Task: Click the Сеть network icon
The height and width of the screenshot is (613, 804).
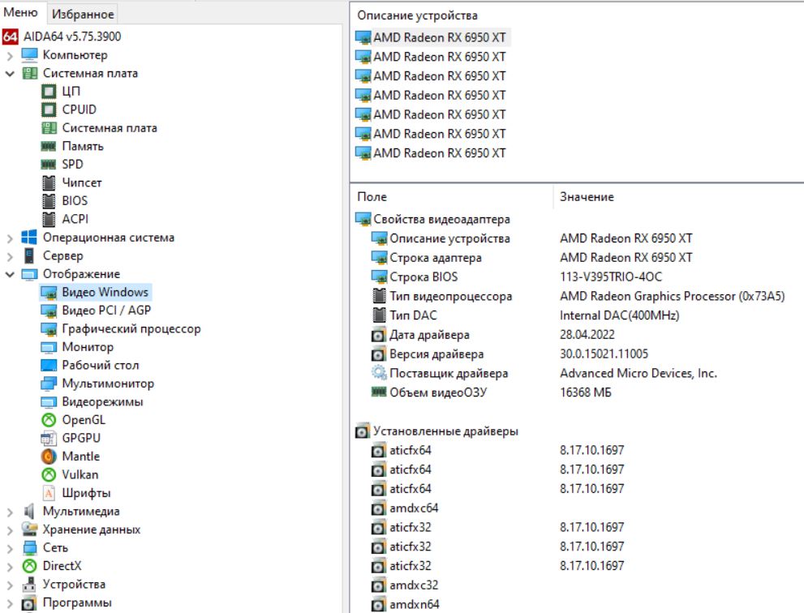Action: (29, 548)
